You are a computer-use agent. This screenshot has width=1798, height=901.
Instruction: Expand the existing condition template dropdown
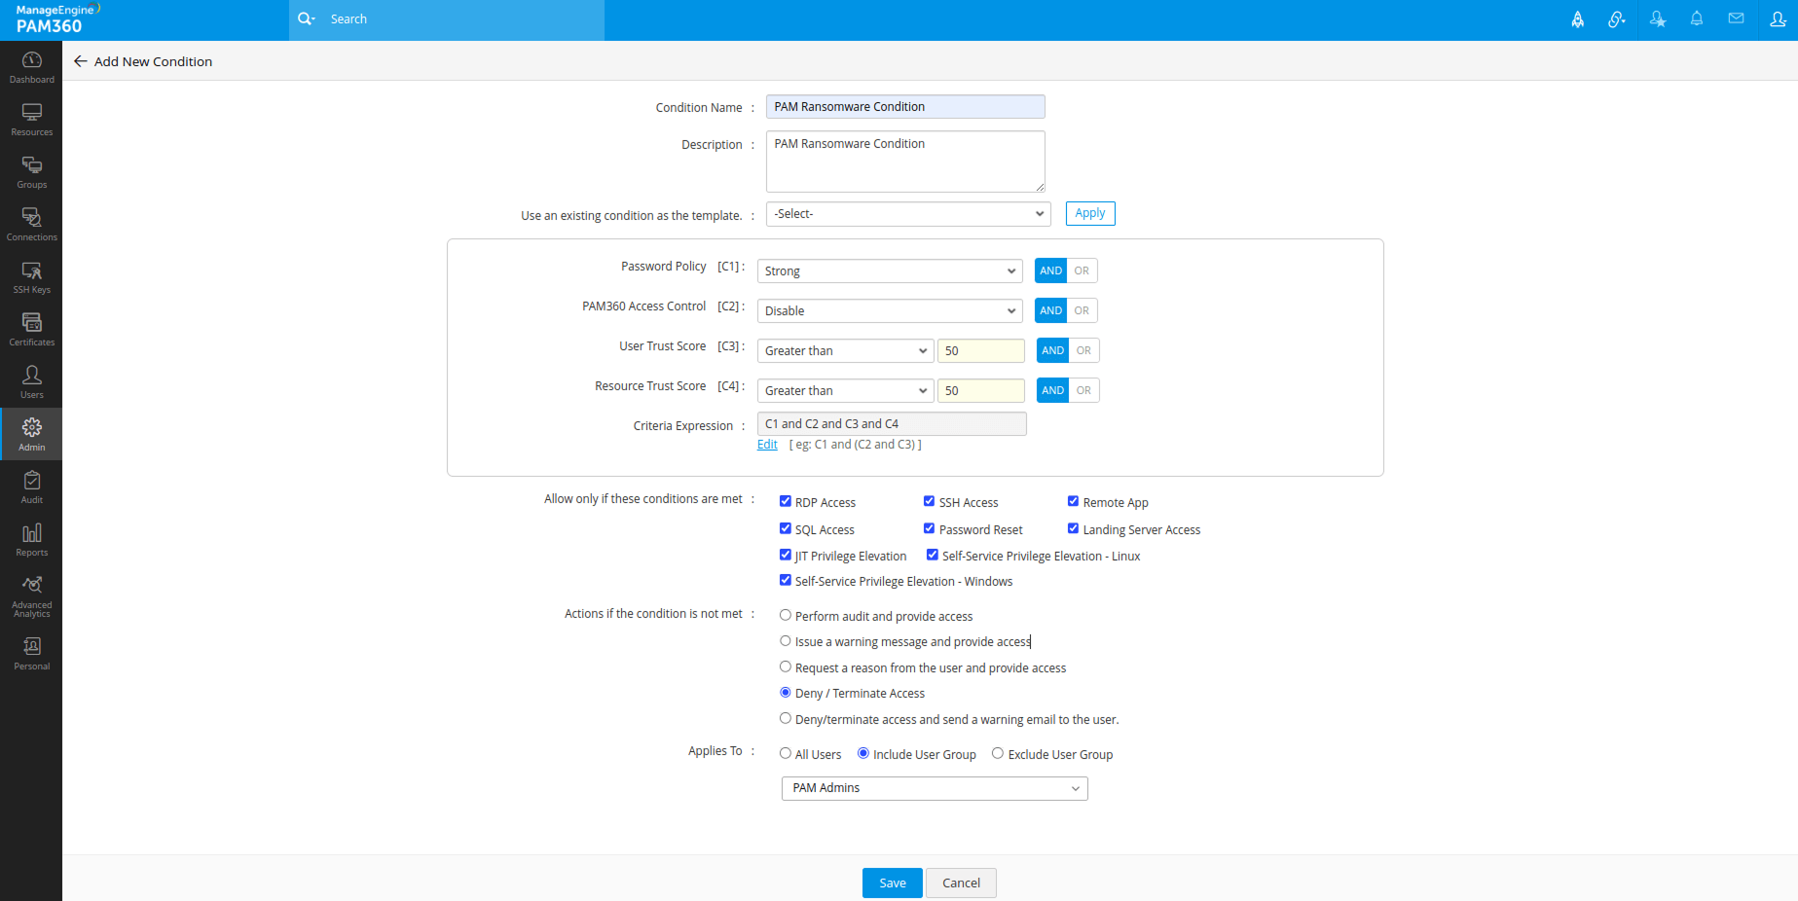click(907, 214)
